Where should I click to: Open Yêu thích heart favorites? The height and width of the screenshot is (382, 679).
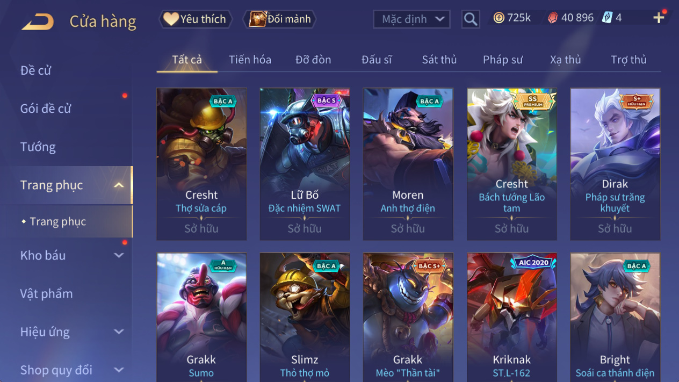tap(196, 19)
